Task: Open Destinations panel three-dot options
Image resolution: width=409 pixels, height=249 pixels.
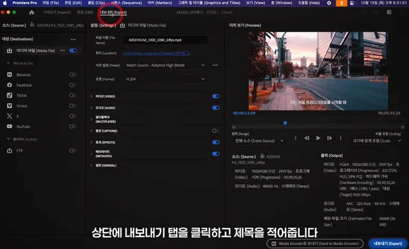Action: tap(73, 39)
